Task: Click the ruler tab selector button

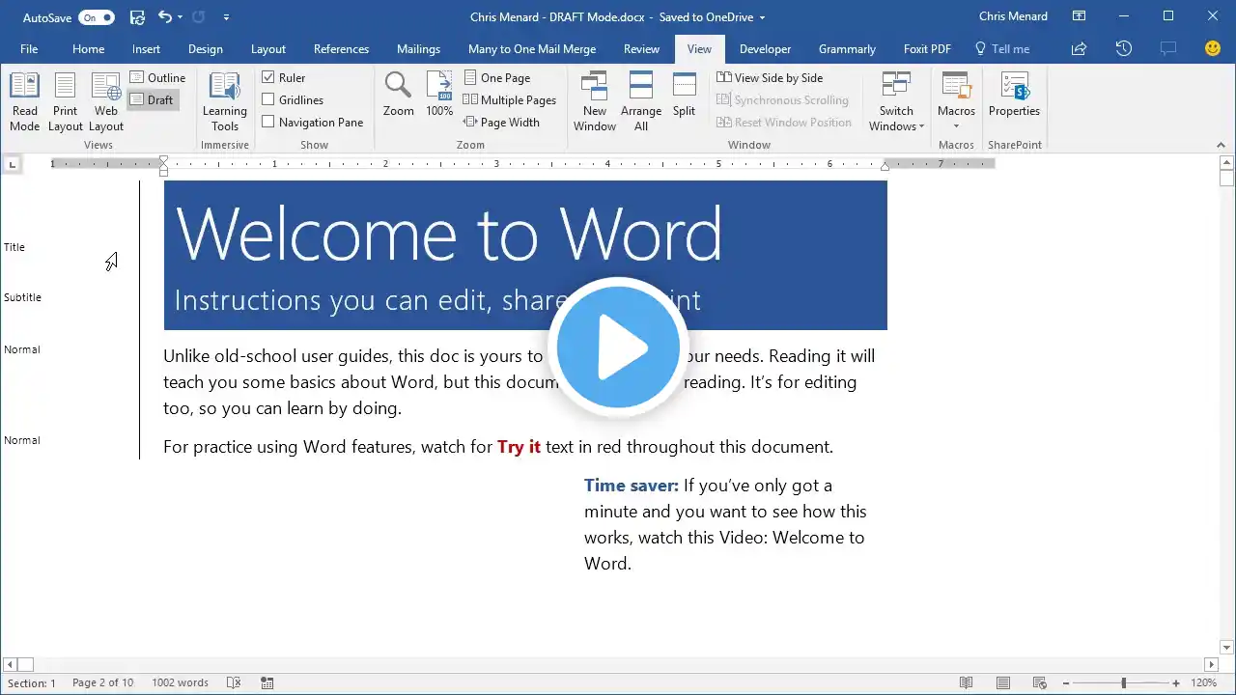Action: 12,164
